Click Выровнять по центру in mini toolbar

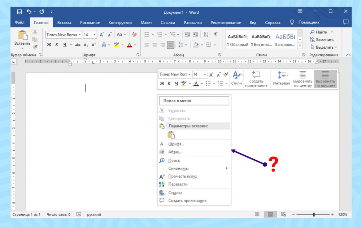tap(303, 79)
